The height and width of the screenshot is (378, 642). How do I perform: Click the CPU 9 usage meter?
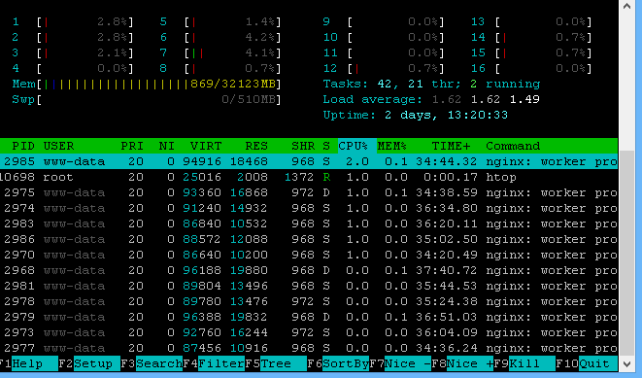point(384,22)
